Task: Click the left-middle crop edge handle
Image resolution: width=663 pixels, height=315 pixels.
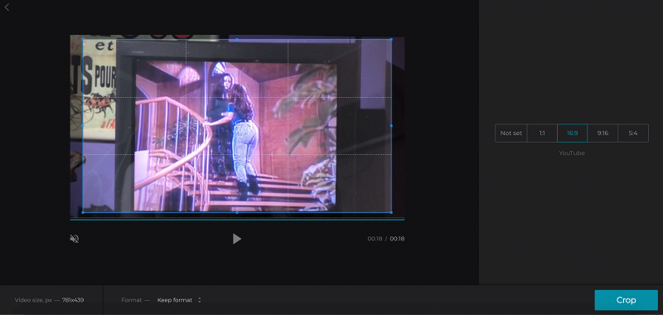Action: (82, 125)
